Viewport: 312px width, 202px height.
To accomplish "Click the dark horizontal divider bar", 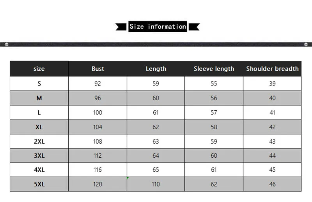I will click(x=156, y=44).
